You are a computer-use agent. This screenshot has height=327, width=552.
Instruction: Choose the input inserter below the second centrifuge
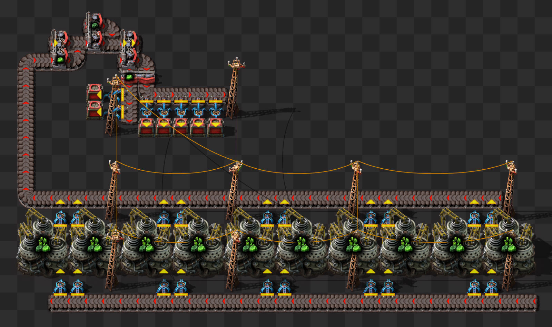pos(78,288)
